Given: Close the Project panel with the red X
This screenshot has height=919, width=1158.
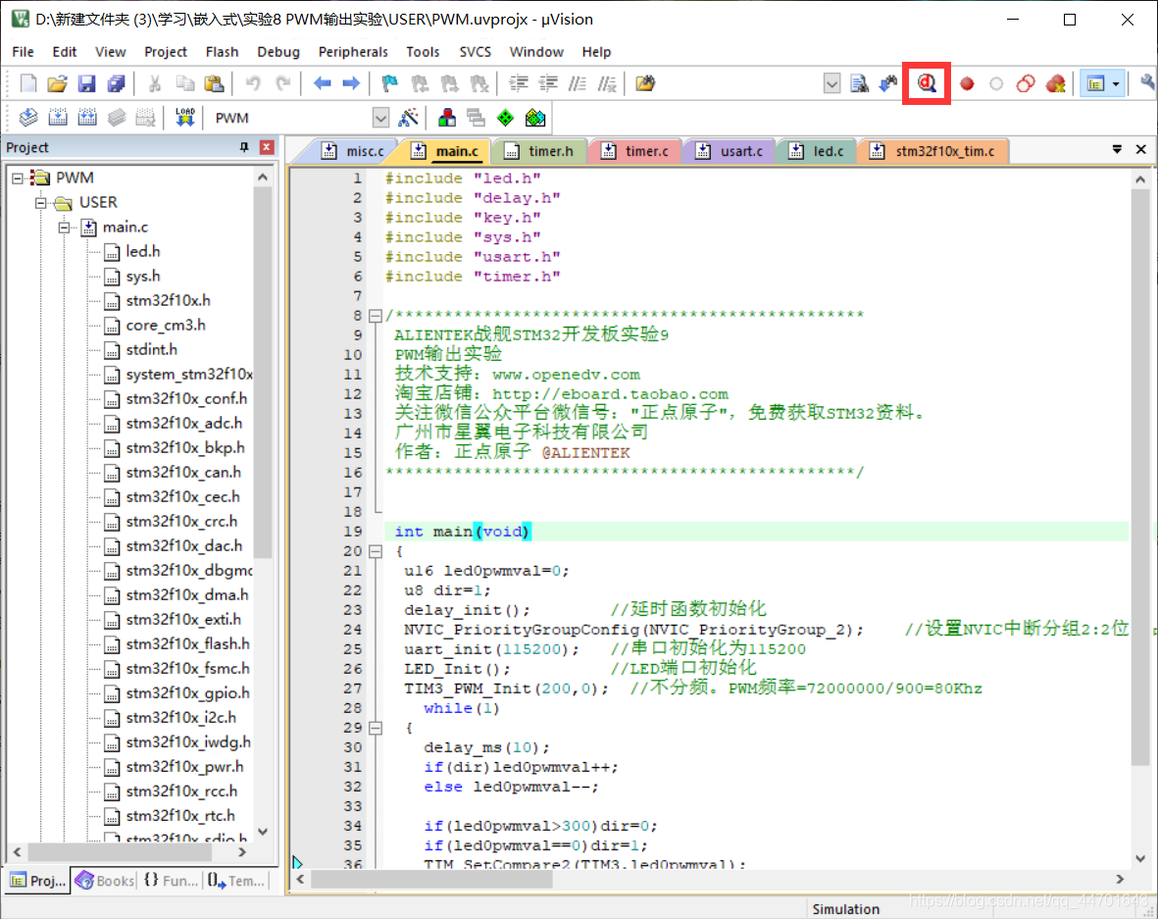Looking at the screenshot, I should pos(268,147).
